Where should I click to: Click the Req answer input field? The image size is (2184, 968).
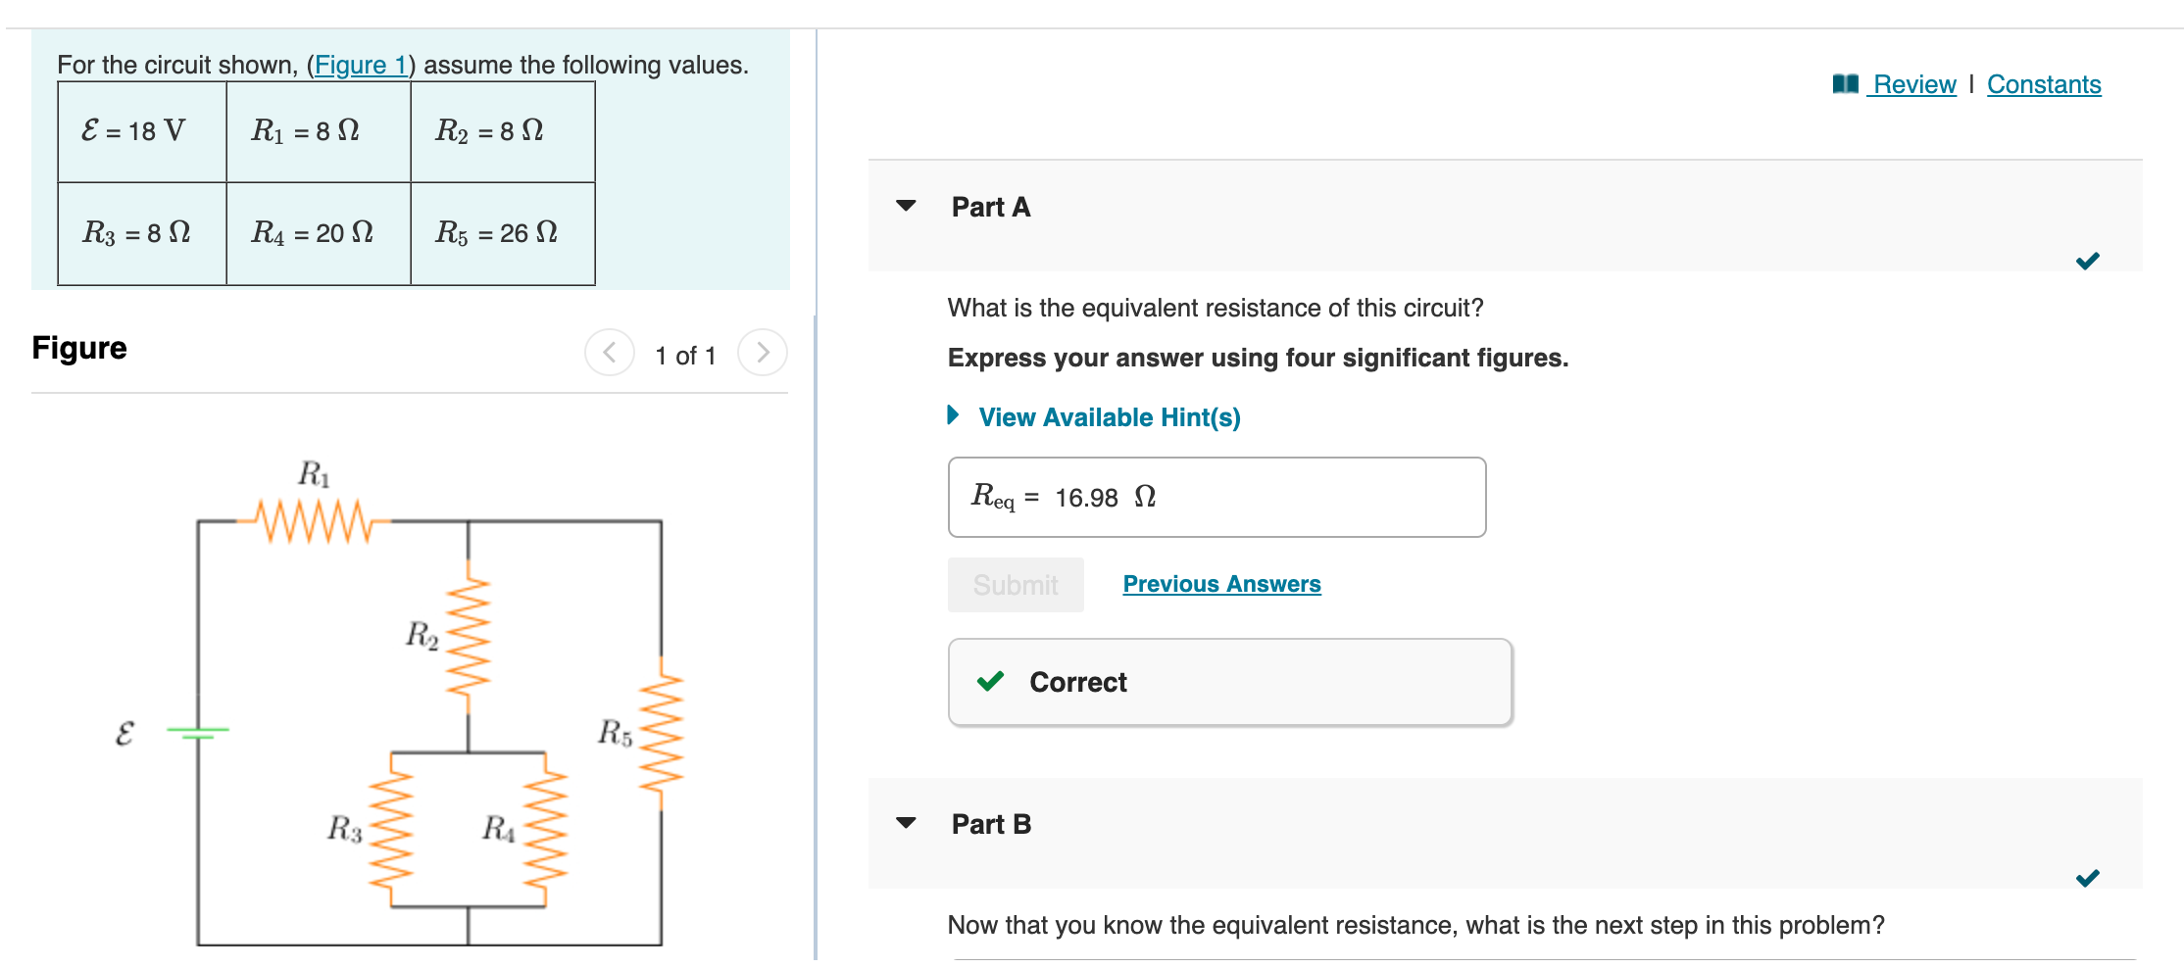coord(1216,497)
